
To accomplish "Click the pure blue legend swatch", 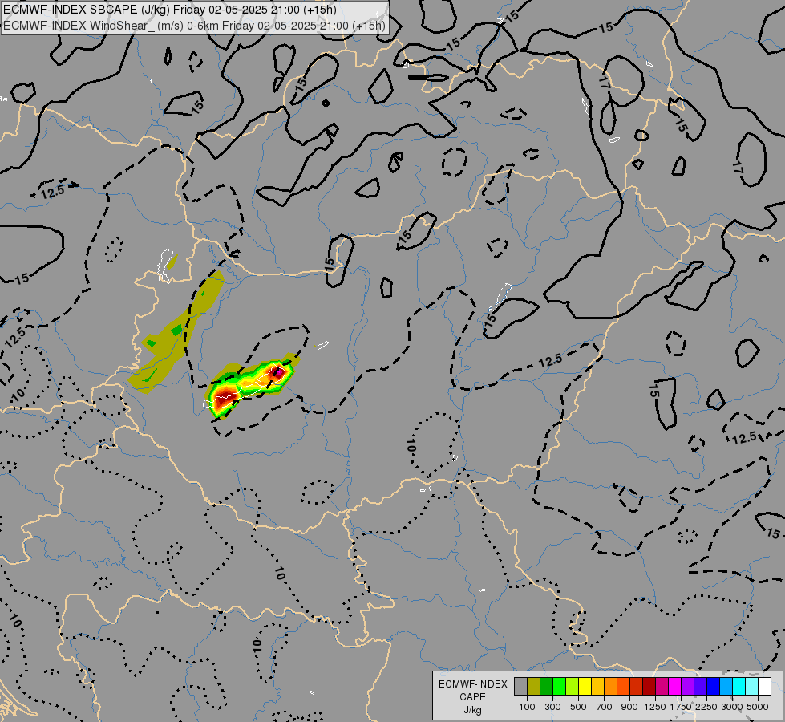I will tap(713, 687).
